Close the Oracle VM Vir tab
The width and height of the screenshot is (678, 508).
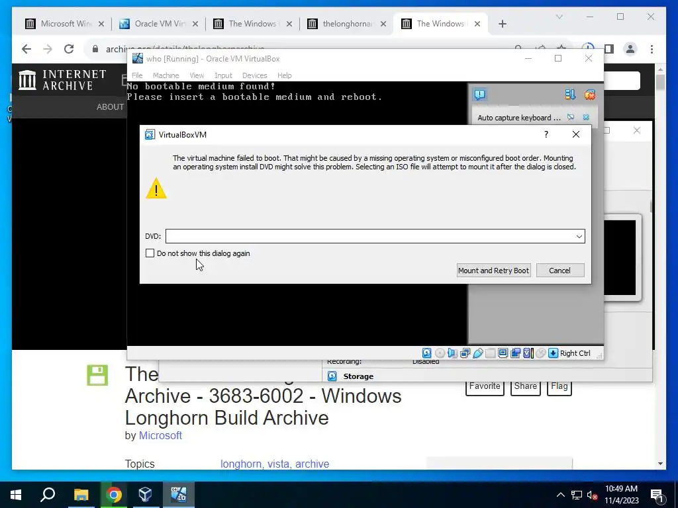195,24
